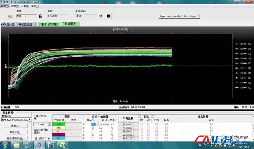The width and height of the screenshot is (254, 149).
Task: Click the 首选项(P)... button
Action: click(x=16, y=132)
